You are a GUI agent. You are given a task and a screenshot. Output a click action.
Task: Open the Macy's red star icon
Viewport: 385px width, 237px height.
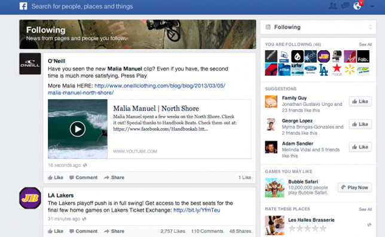tap(337, 70)
